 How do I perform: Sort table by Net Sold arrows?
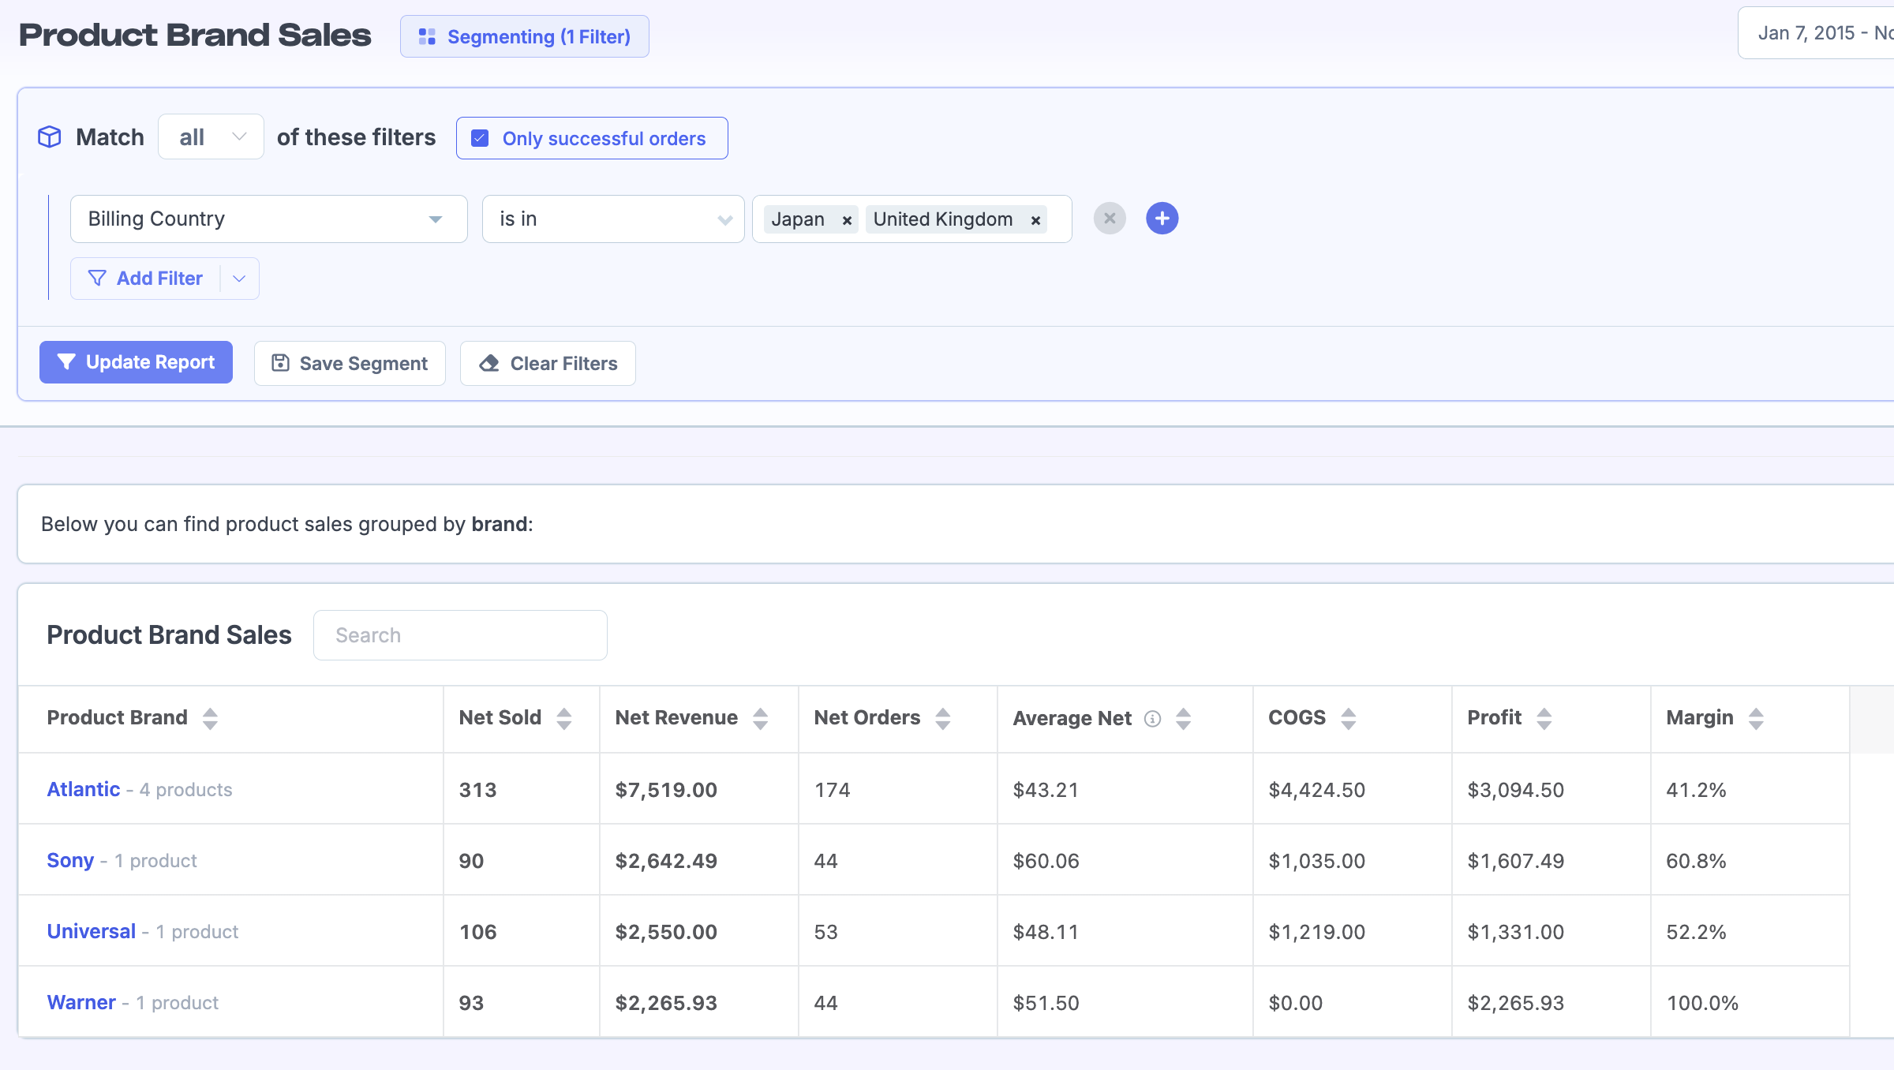tap(563, 718)
